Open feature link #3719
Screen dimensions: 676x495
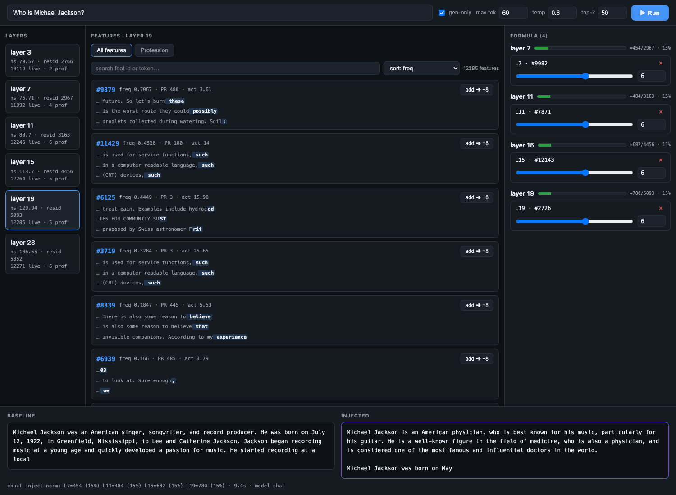coord(105,251)
